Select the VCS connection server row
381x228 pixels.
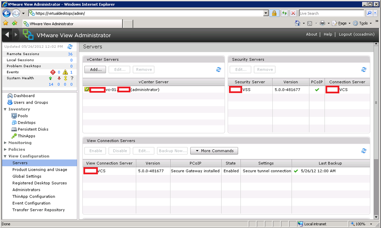tap(226, 171)
